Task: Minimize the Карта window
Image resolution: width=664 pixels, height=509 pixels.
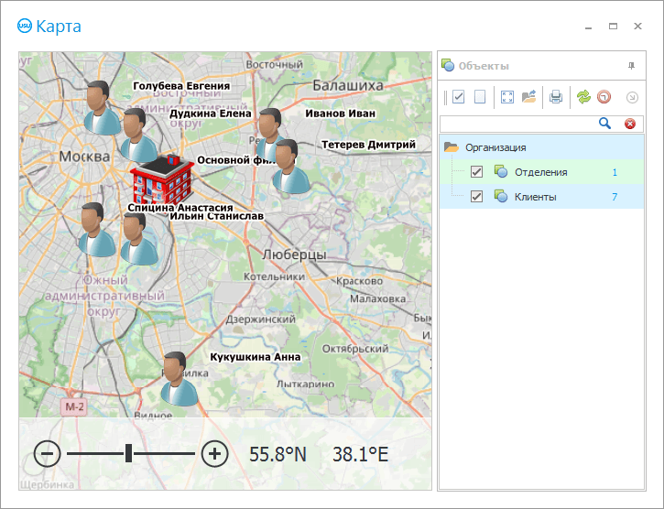Action: (588, 27)
